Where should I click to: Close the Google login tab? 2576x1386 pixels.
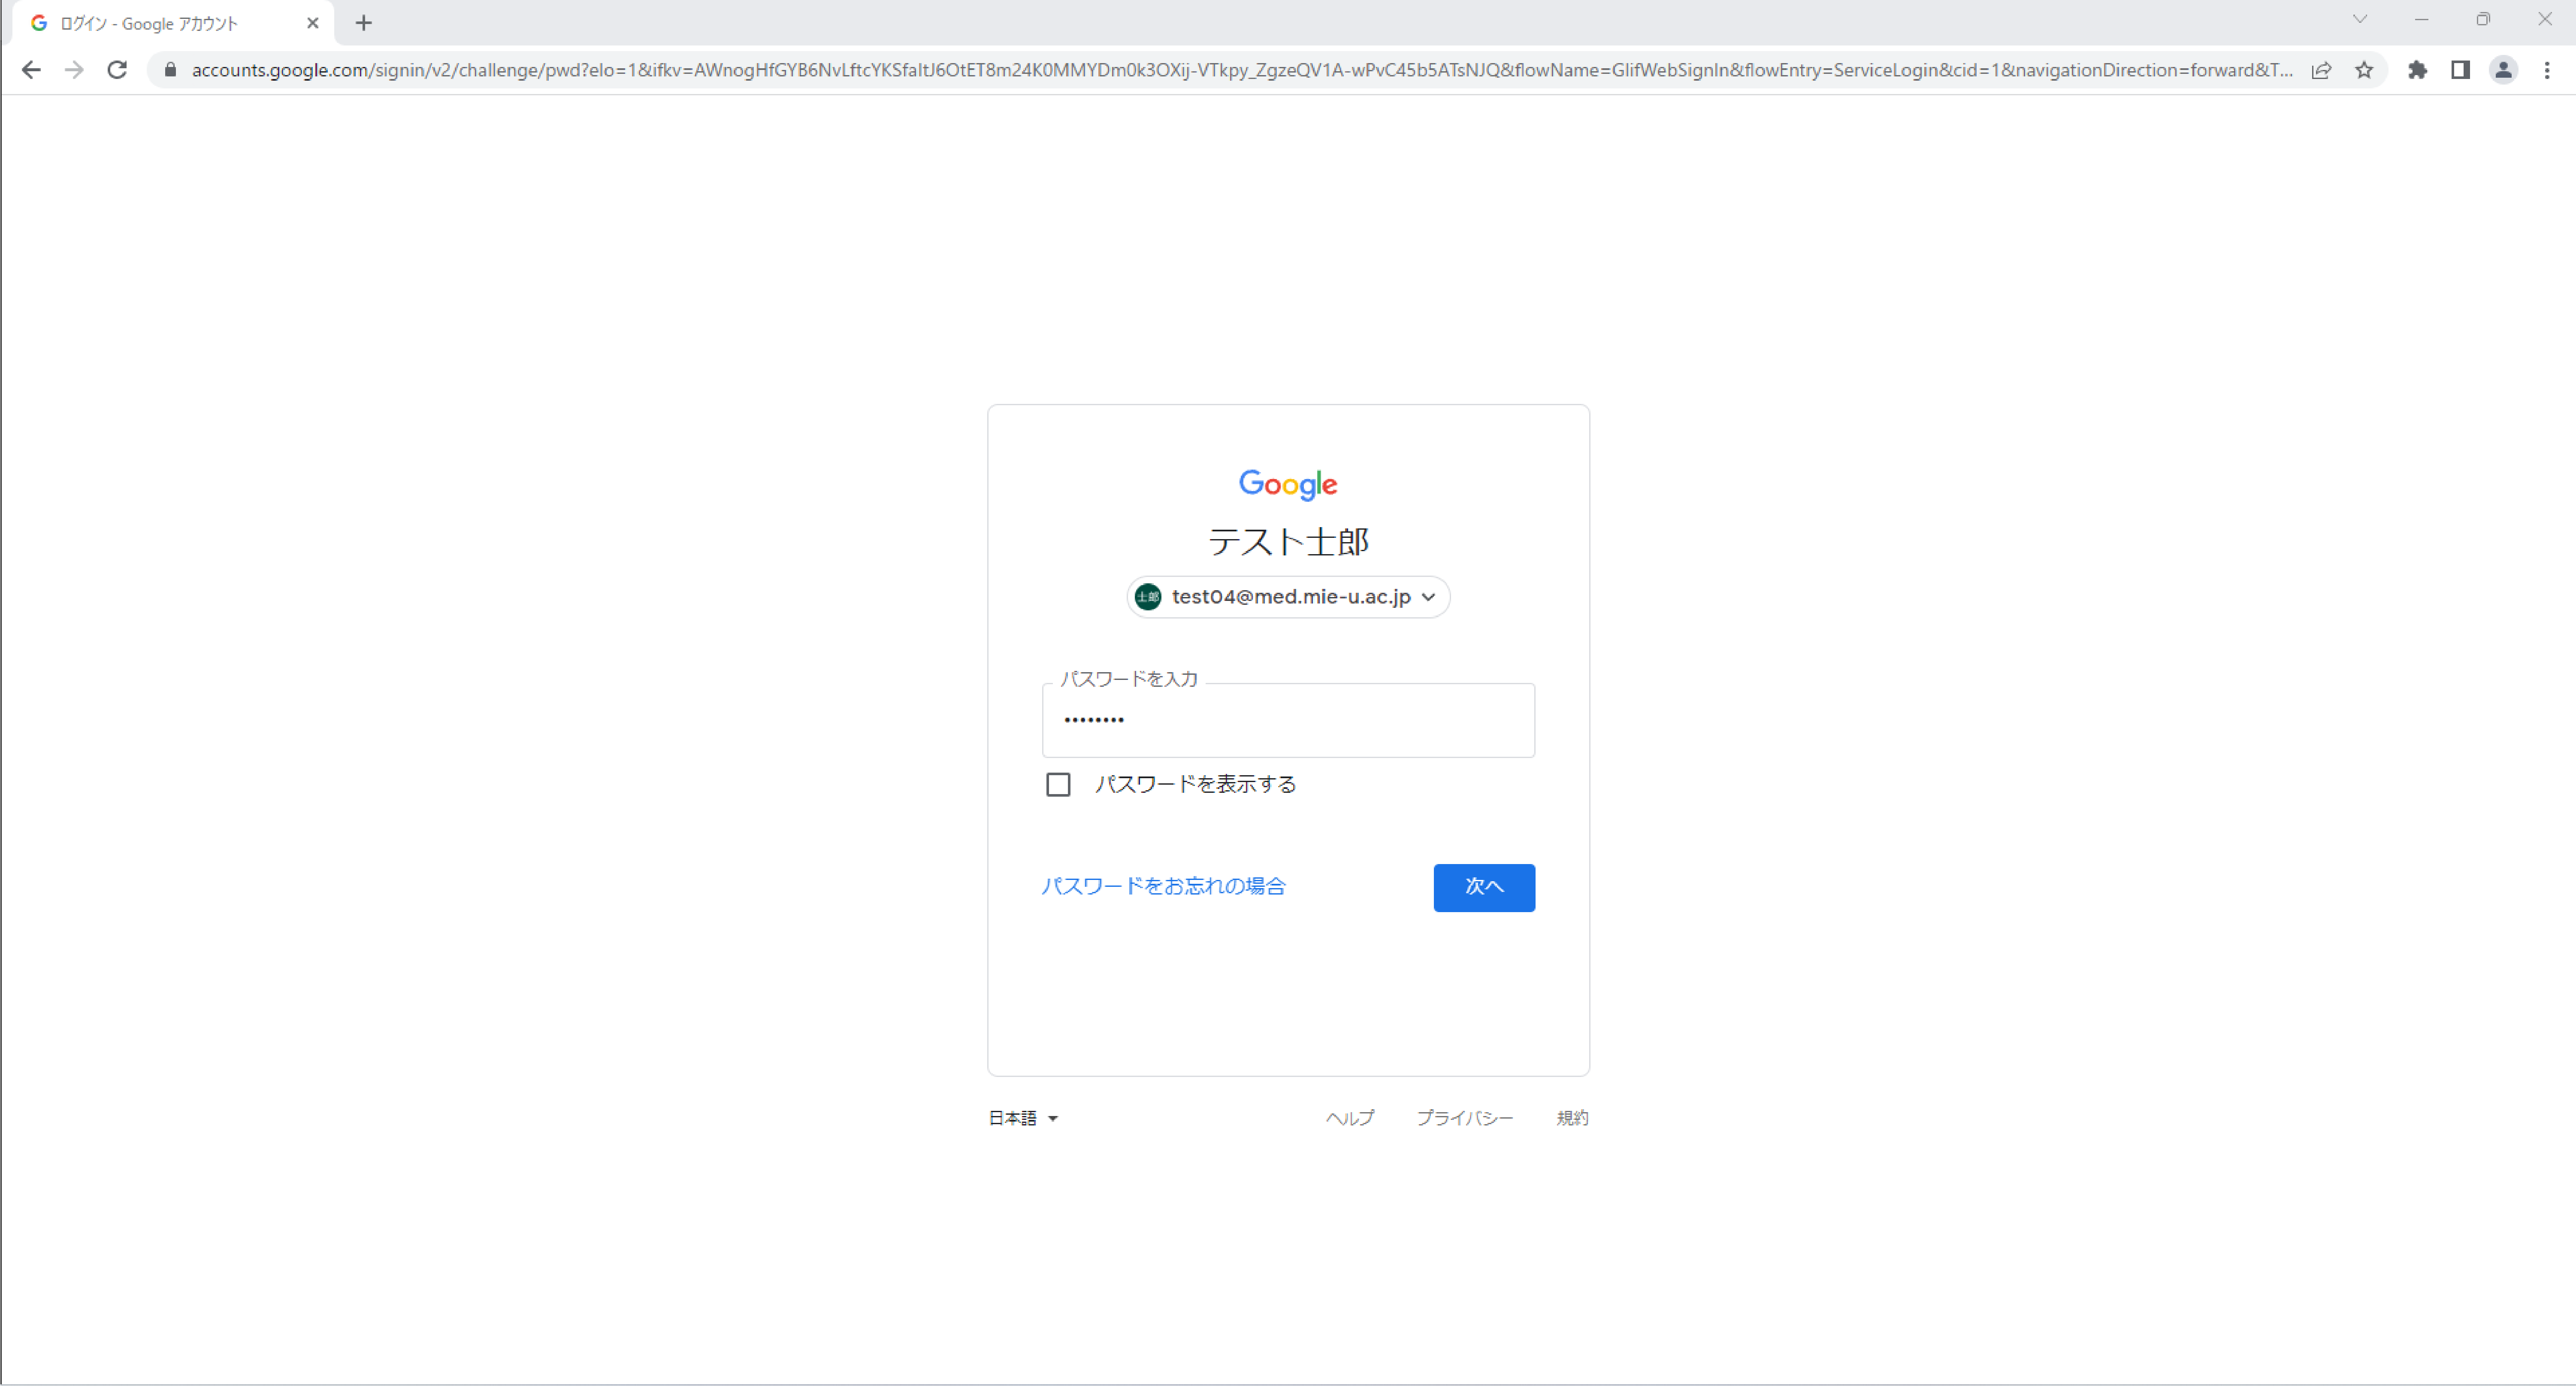click(x=313, y=23)
